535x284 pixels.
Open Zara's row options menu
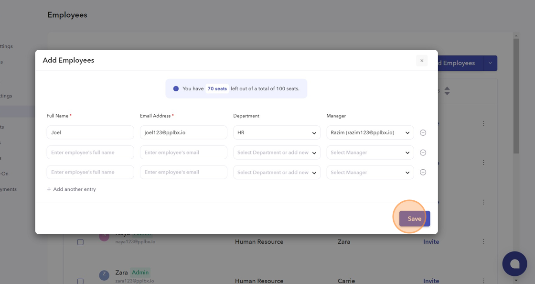[x=483, y=281]
